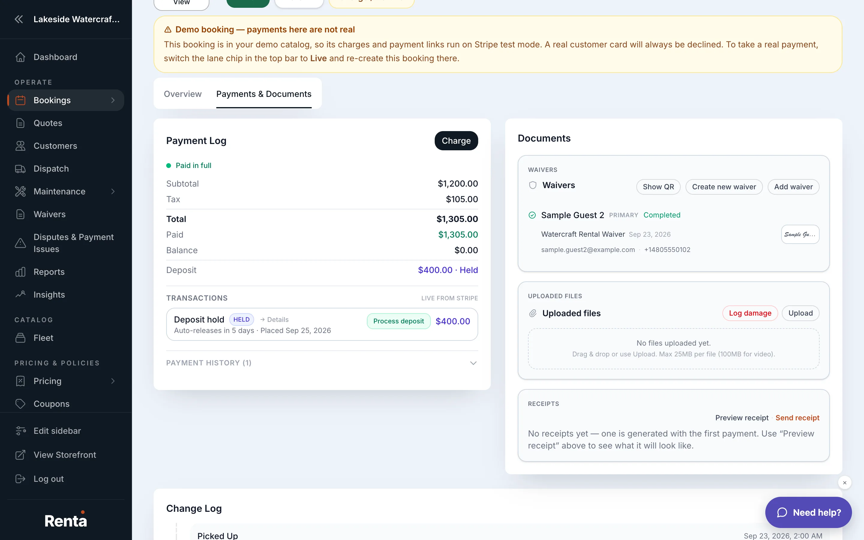The image size is (864, 540).
Task: Open Reports chart icon
Action: (20, 272)
